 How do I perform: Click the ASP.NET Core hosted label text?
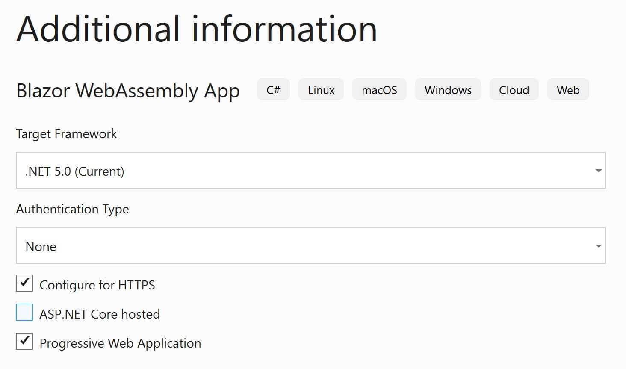[100, 314]
